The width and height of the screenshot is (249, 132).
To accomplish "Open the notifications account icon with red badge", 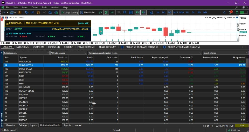I will pos(230,12).
